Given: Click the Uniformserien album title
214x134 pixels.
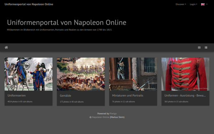Looking at the screenshot, I should point(16,95).
